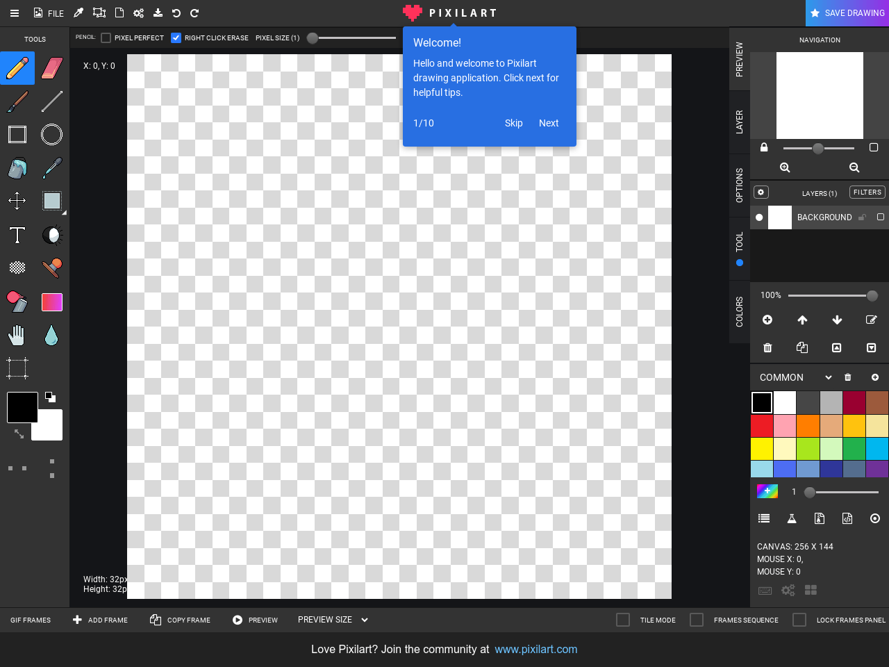Click Next in the Welcome dialog
This screenshot has width=889, height=667.
click(x=548, y=123)
